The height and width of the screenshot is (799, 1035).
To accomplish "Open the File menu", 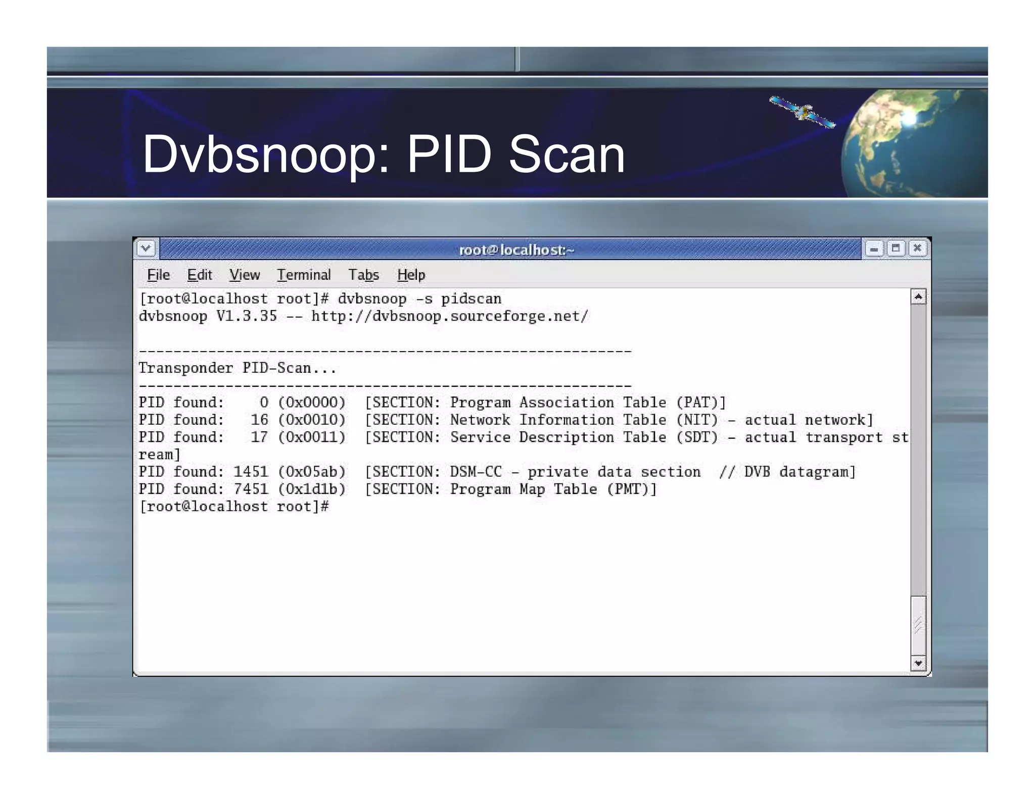I will click(x=158, y=275).
